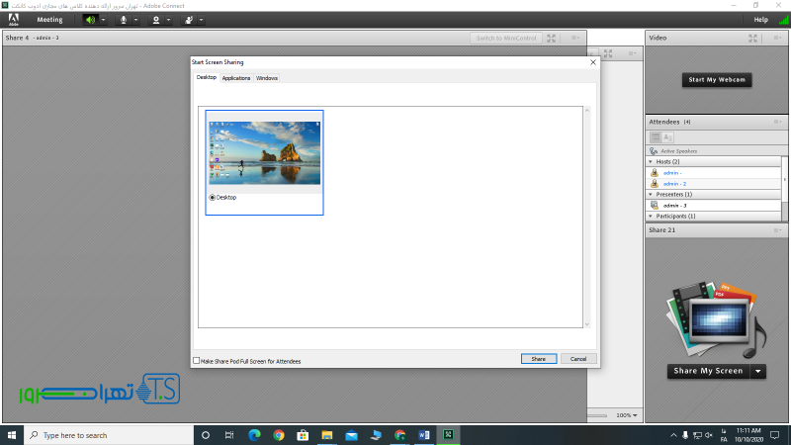The width and height of the screenshot is (791, 445).
Task: Click the microphone icon in toolbar
Action: click(124, 19)
